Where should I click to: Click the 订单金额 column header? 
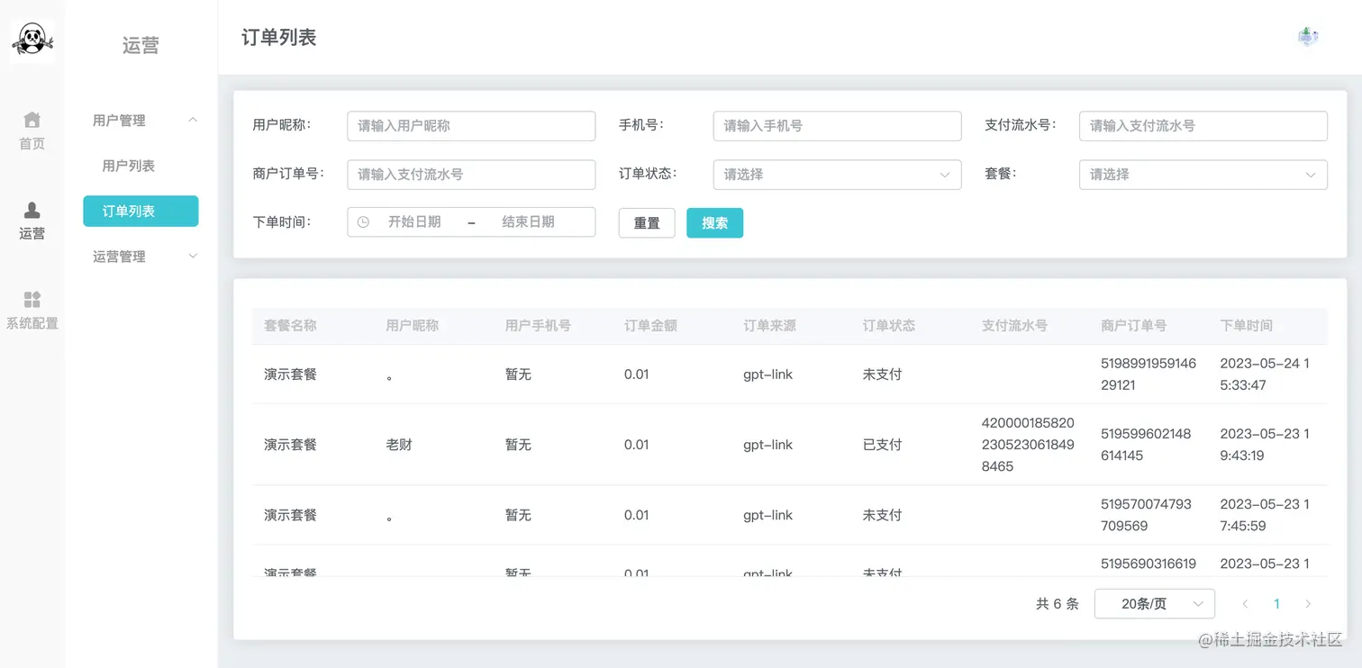pyautogui.click(x=650, y=326)
